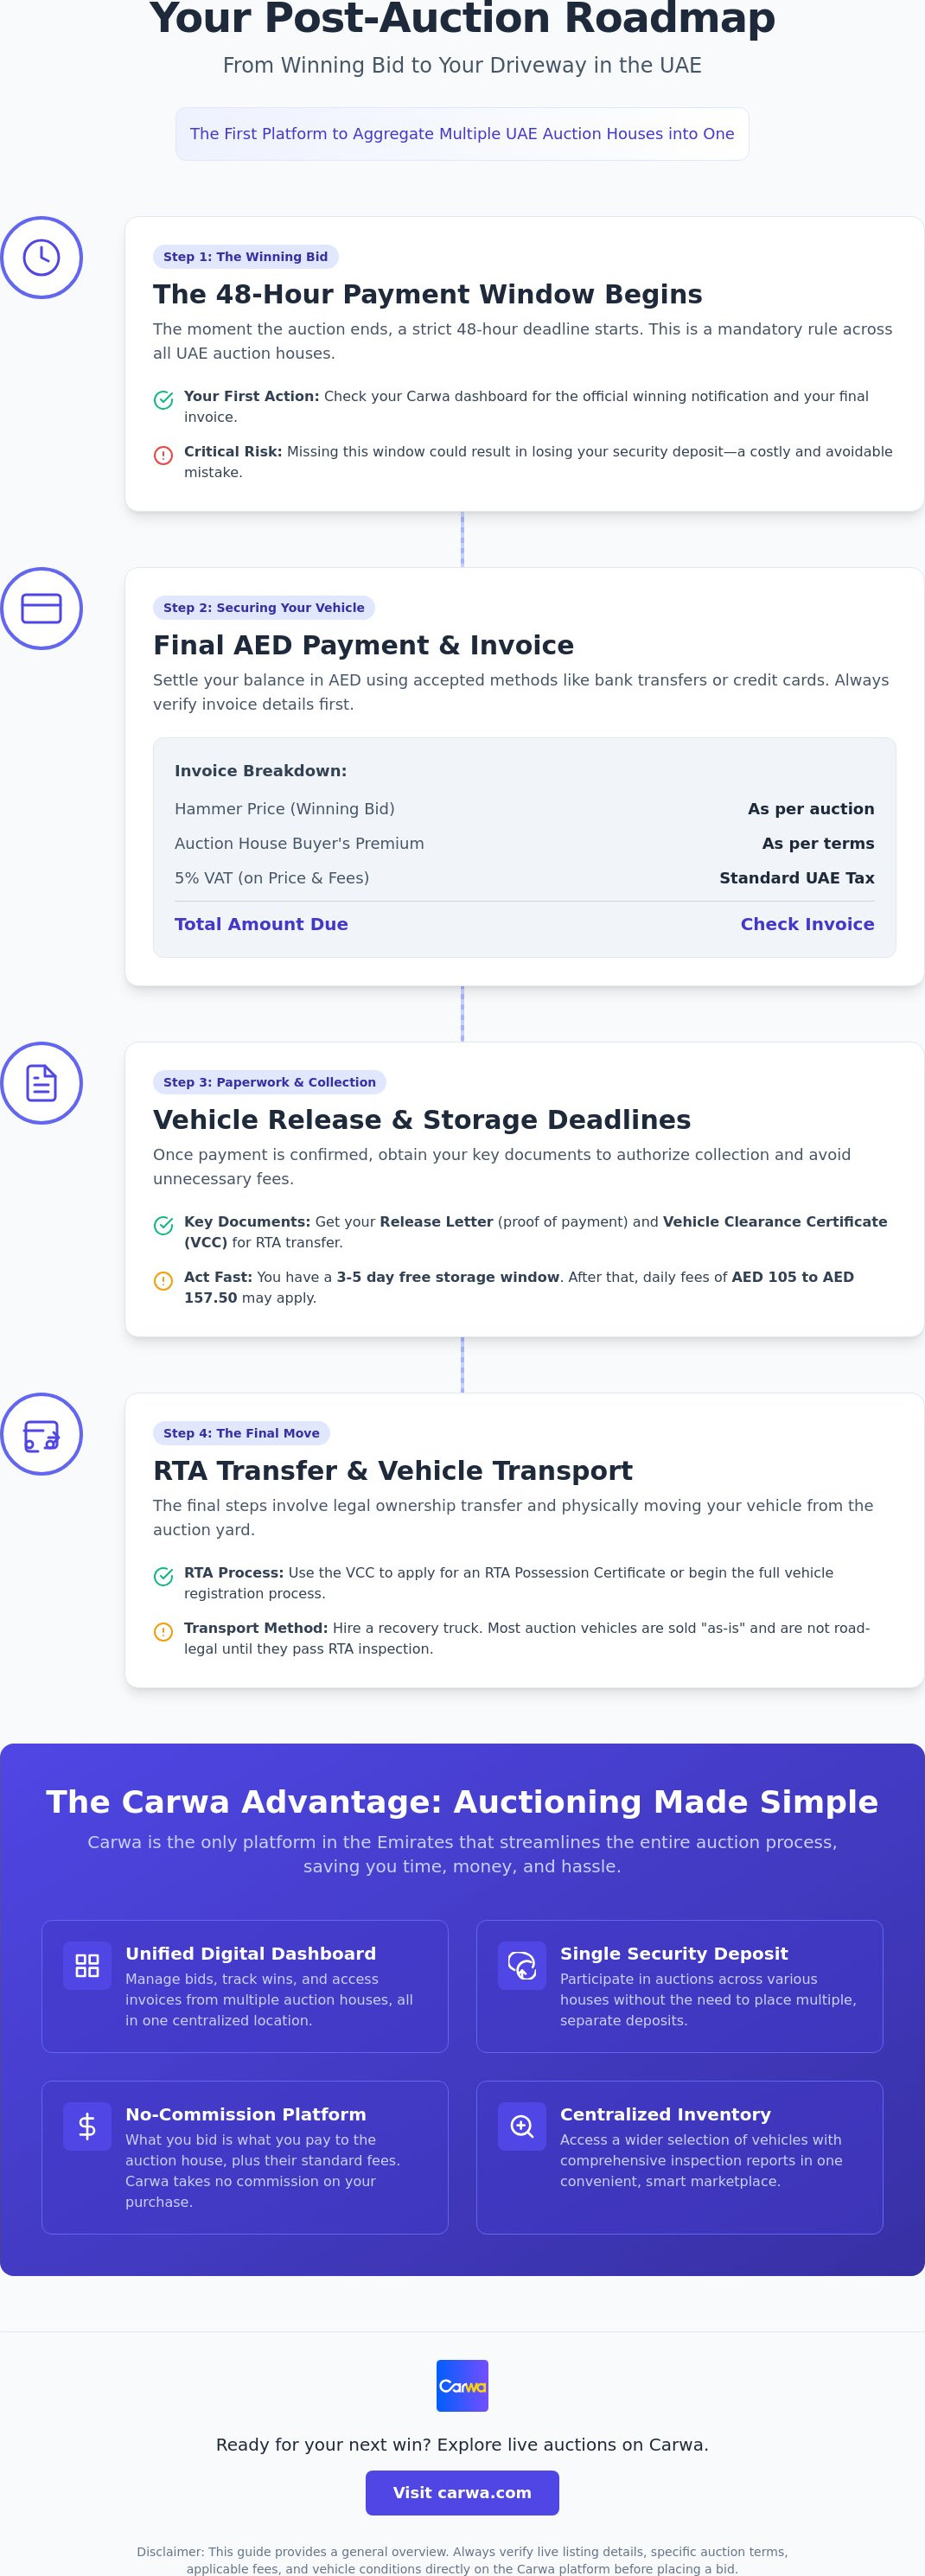Click the clock icon for Step 1
925x2576 pixels.
point(41,258)
